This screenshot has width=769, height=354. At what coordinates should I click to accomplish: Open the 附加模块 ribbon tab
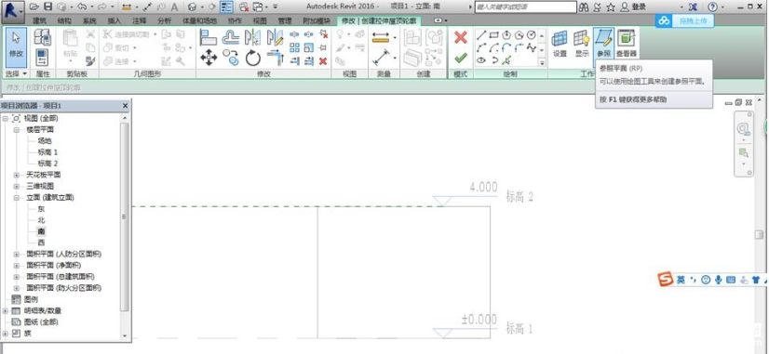coord(317,20)
